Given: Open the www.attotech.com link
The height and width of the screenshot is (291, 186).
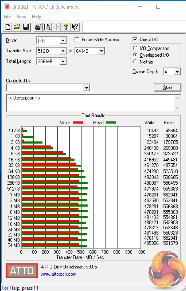Looking at the screenshot, I should [58, 274].
